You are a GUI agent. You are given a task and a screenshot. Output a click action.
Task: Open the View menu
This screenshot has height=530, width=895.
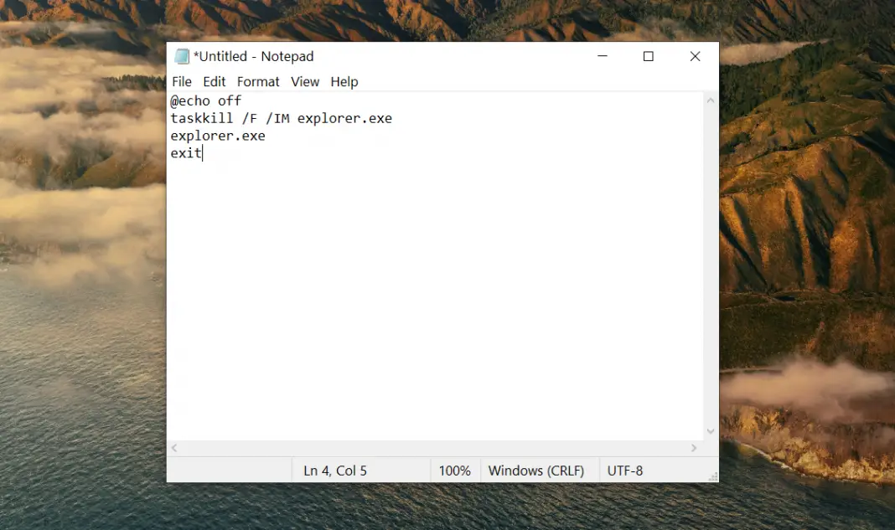[x=305, y=81]
